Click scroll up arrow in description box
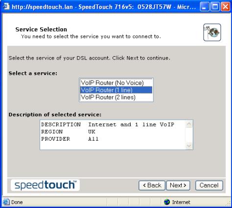This screenshot has width=232, height=208. (189, 124)
